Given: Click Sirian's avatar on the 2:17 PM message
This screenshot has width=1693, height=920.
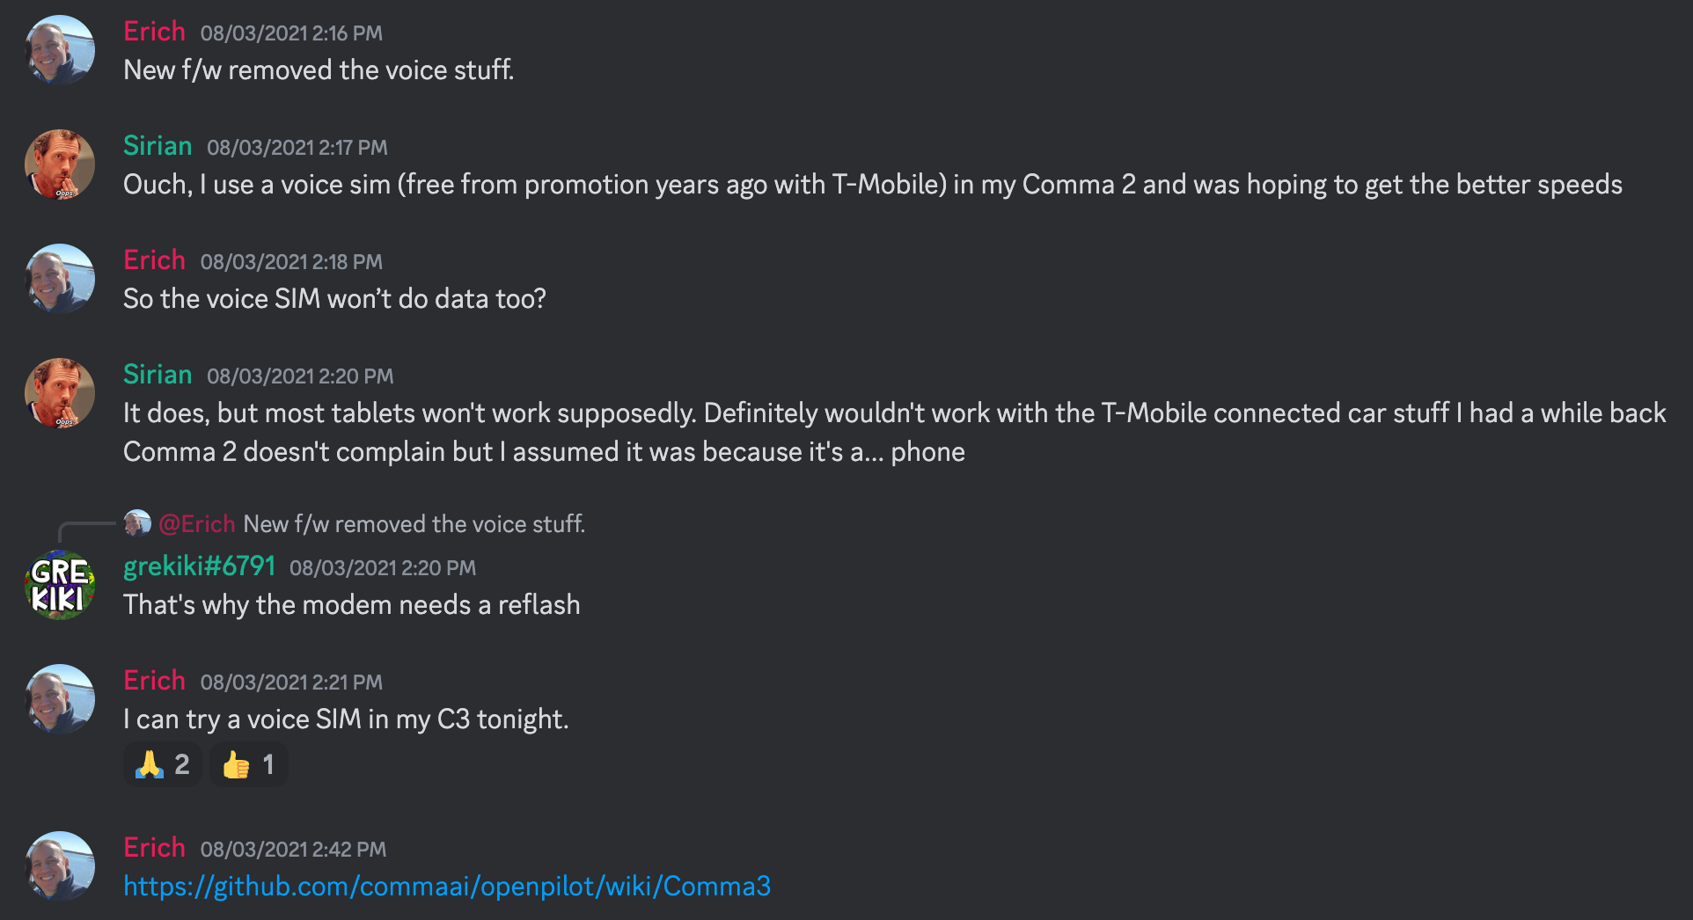Looking at the screenshot, I should point(60,164).
